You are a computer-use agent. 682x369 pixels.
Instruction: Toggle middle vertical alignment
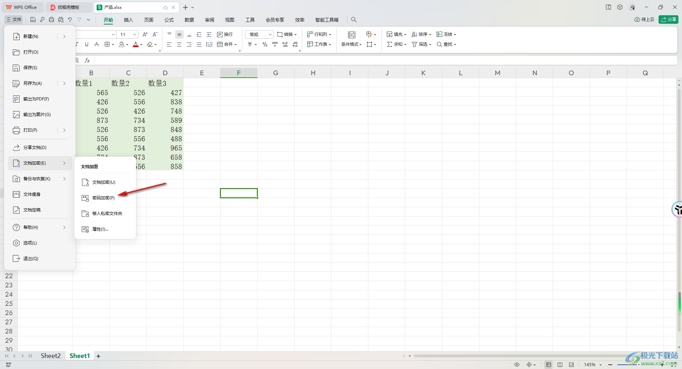tap(179, 34)
